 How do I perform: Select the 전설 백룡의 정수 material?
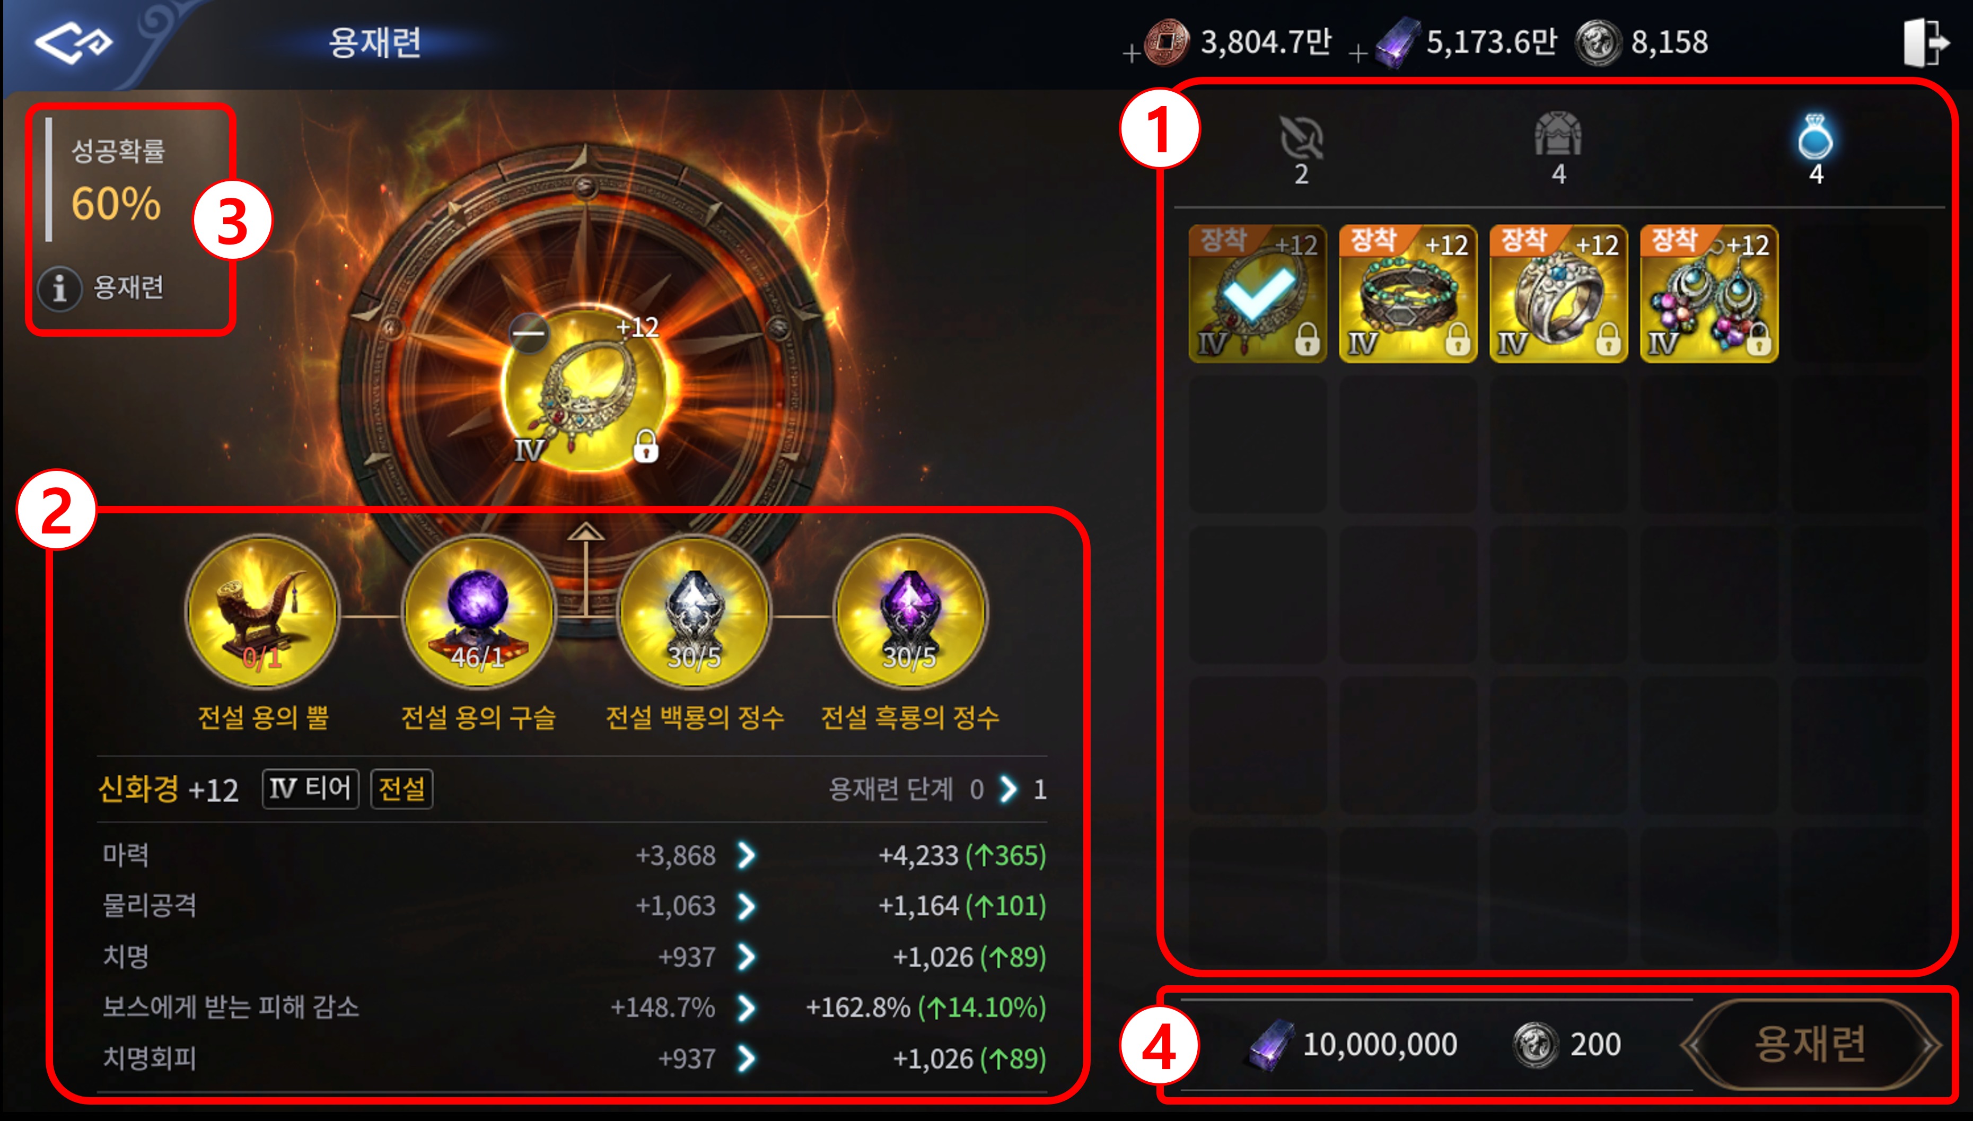(695, 611)
